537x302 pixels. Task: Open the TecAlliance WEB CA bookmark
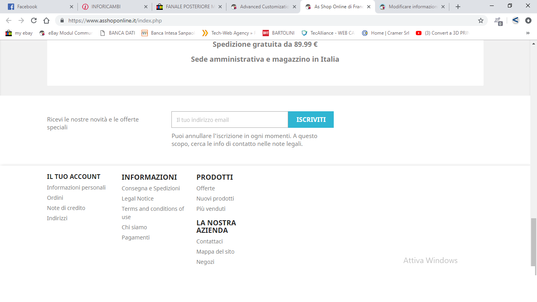click(328, 33)
